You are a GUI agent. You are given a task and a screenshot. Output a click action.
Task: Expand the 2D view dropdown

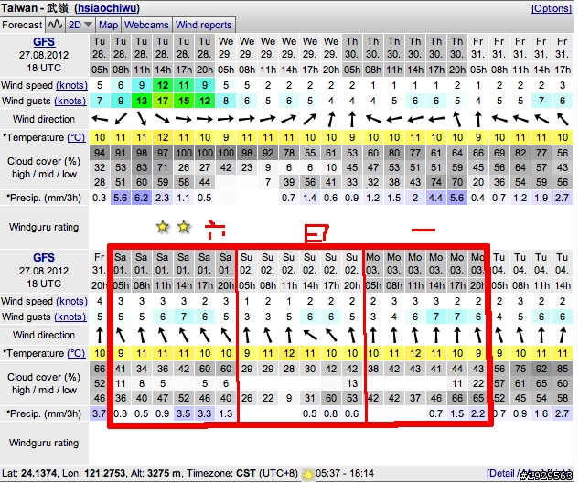(80, 25)
